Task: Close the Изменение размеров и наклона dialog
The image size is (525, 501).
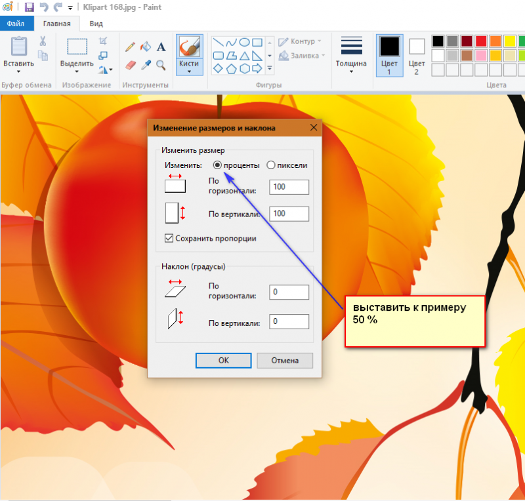Action: point(314,127)
